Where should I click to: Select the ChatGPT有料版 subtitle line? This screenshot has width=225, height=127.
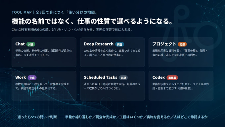click(72, 30)
